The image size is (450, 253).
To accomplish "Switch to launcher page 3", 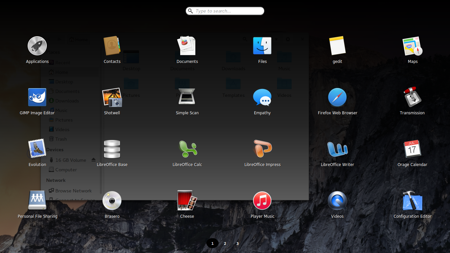I will coord(238,243).
